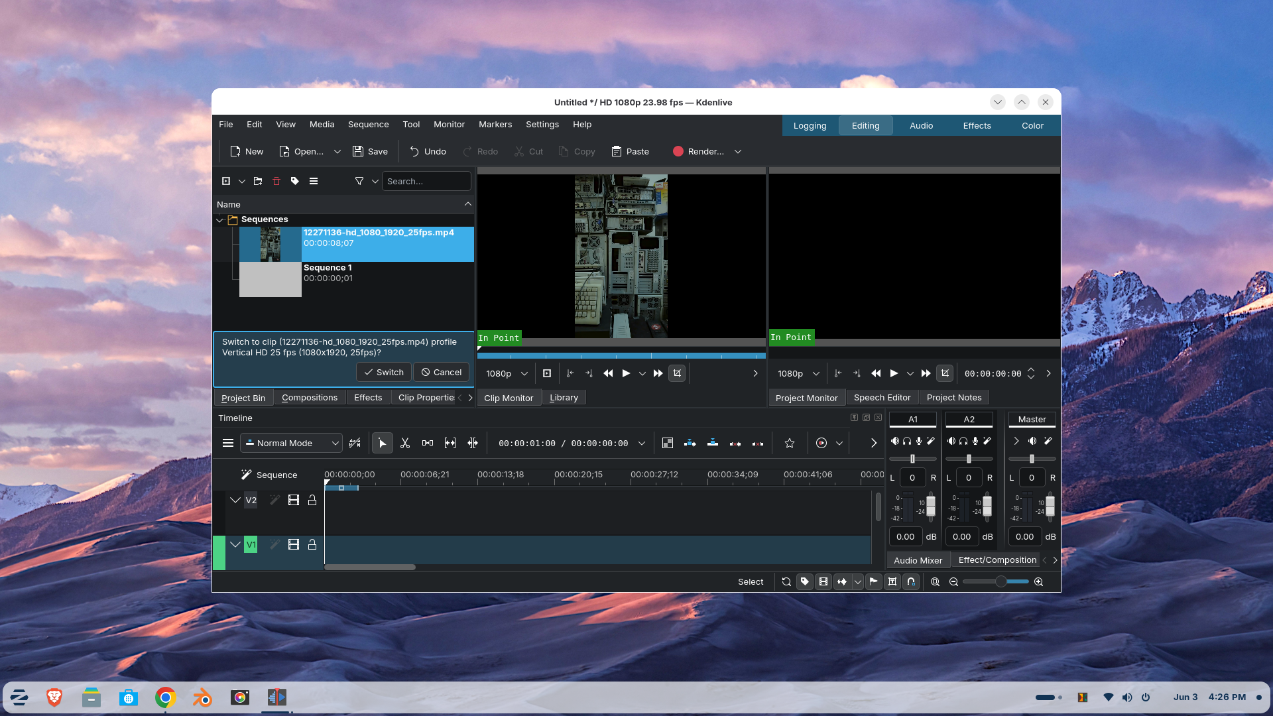Activate the Ripple tool in timeline toolbar
The height and width of the screenshot is (716, 1273).
coord(473,443)
